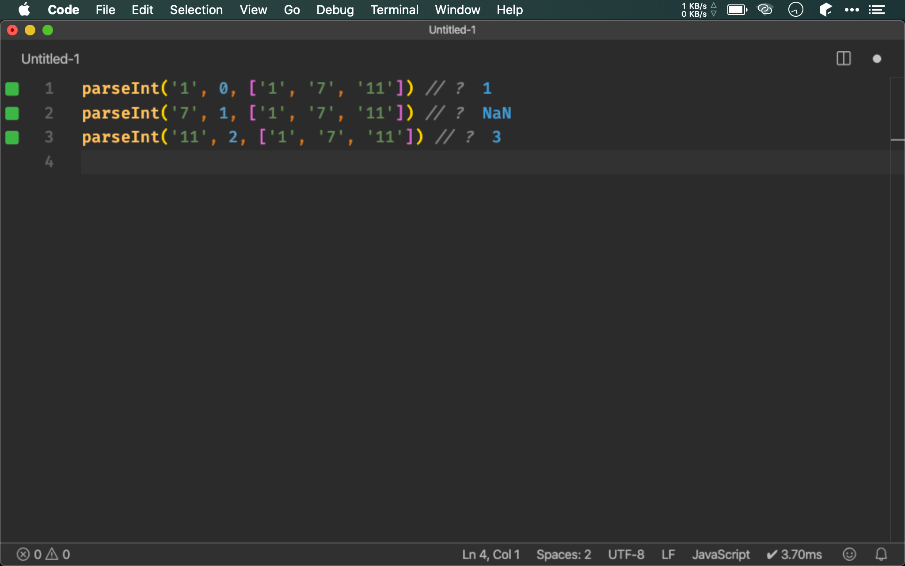905x566 pixels.
Task: Open the feedback smiley icon
Action: pyautogui.click(x=849, y=554)
